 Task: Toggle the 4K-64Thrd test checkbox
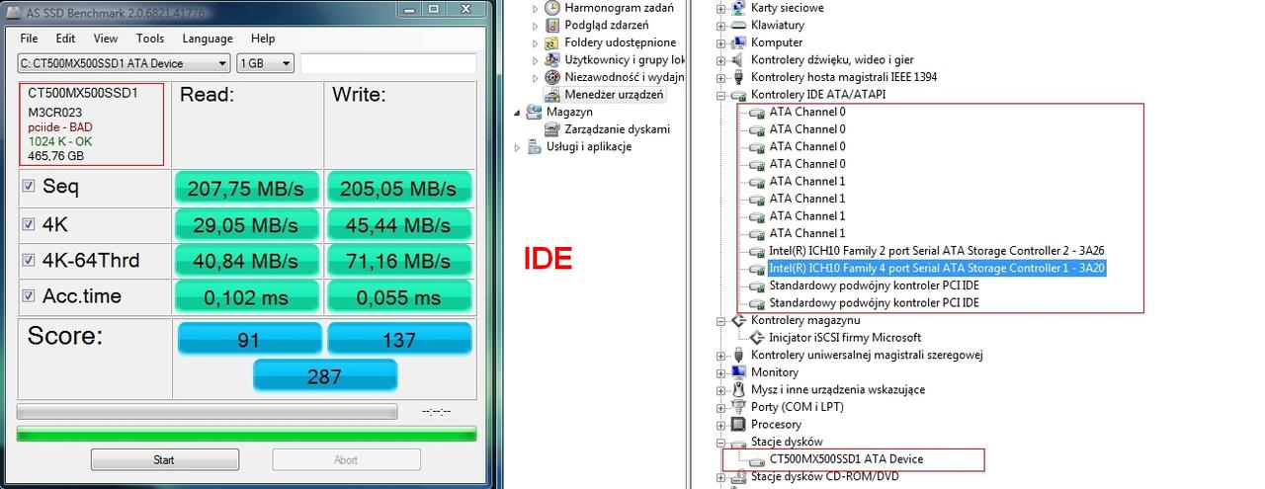29,260
